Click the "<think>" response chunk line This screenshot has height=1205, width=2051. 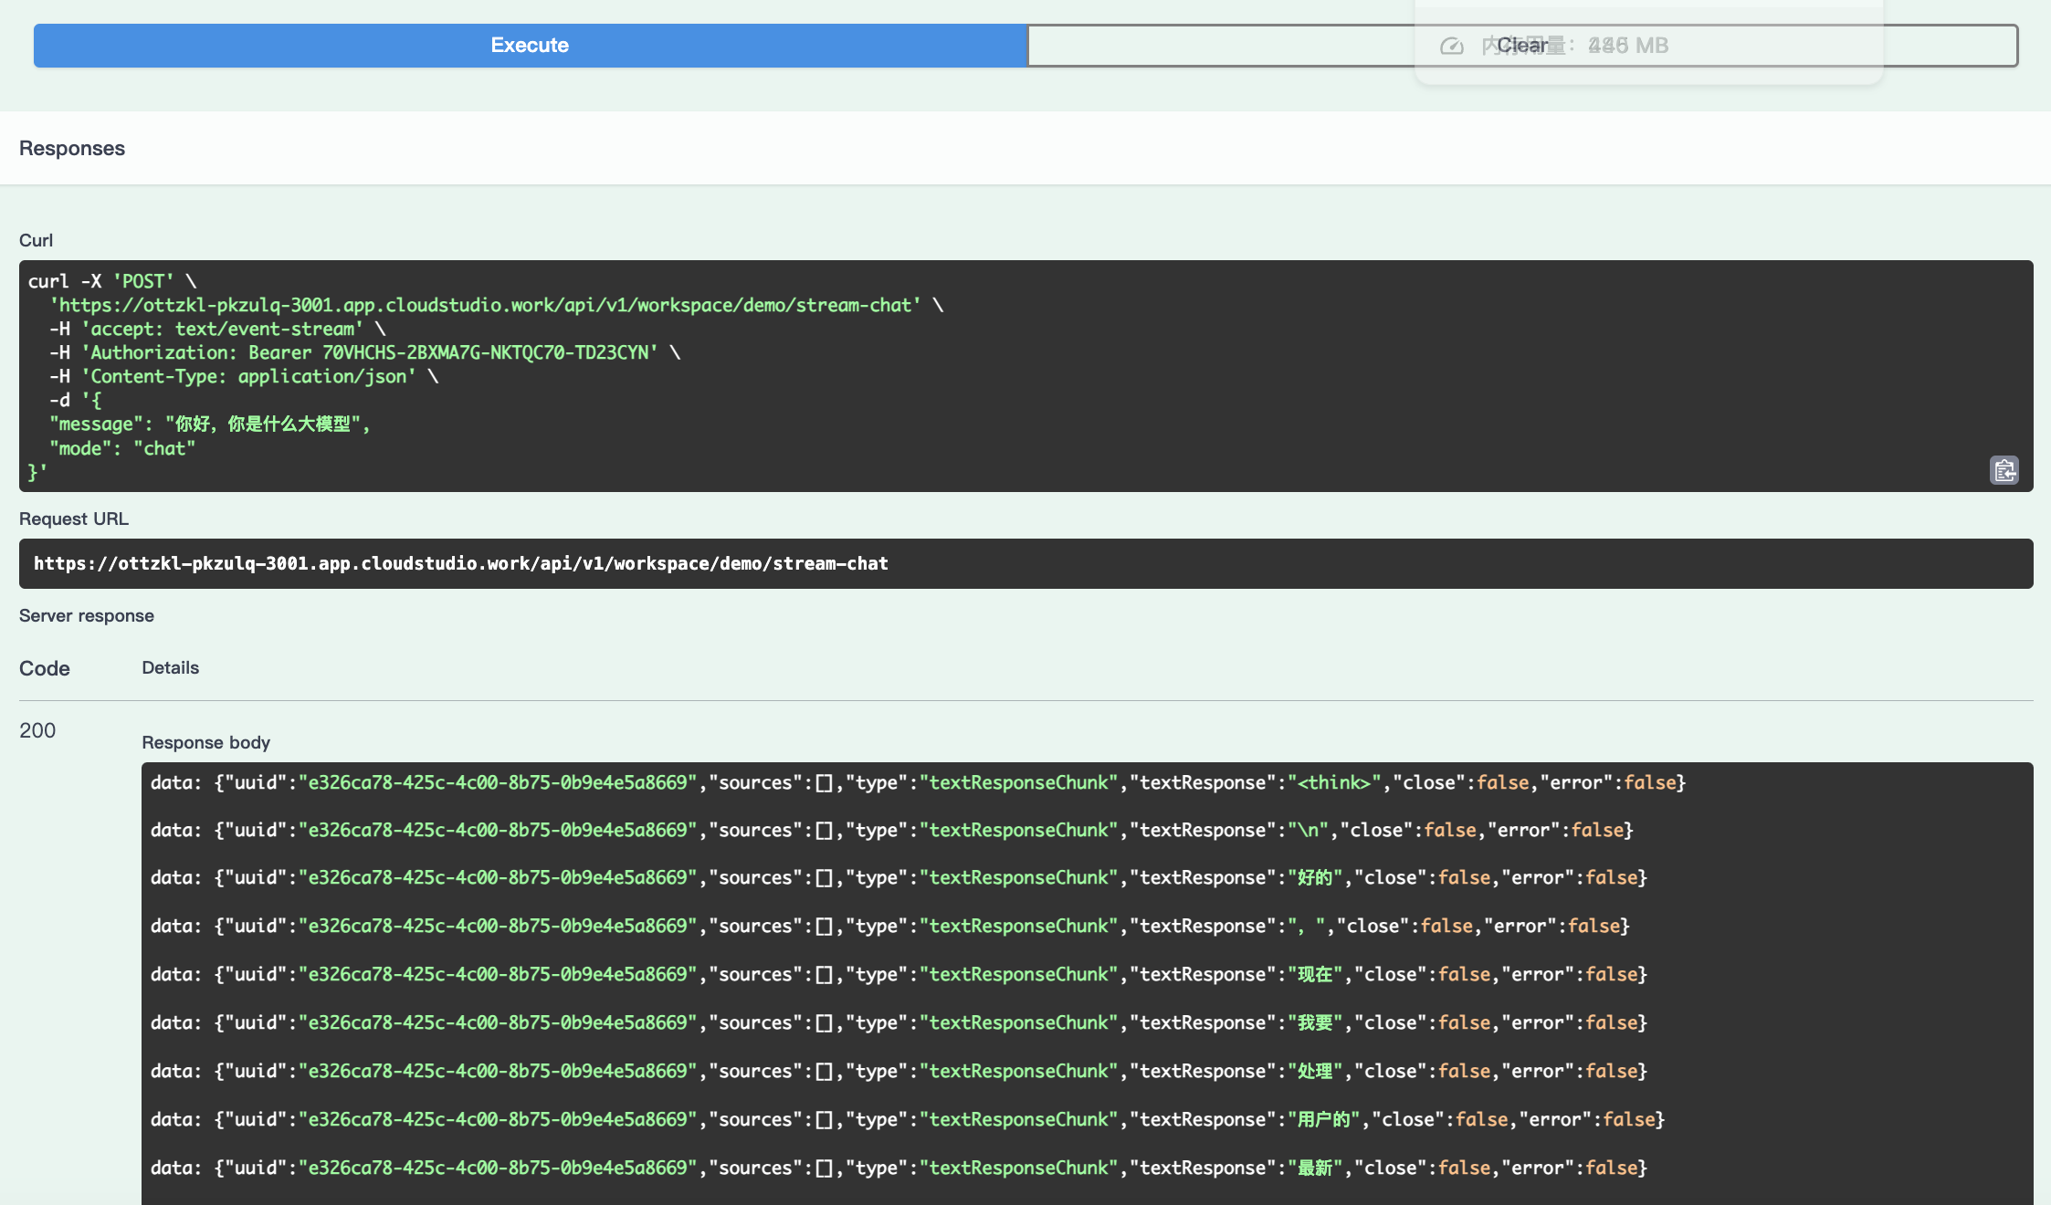(x=917, y=782)
